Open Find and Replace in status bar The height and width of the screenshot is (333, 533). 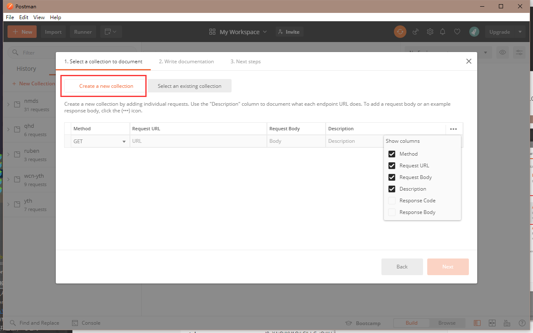[35, 323]
